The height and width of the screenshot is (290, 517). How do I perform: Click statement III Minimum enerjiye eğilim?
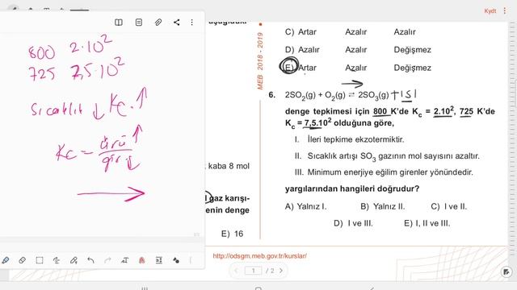(384, 172)
